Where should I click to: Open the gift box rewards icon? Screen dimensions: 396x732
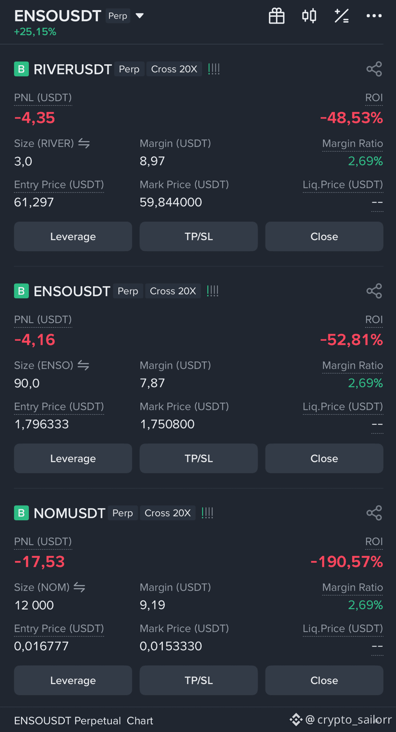(276, 16)
